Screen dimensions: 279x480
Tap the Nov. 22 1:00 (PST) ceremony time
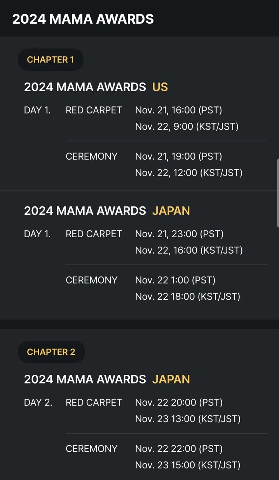(x=175, y=280)
